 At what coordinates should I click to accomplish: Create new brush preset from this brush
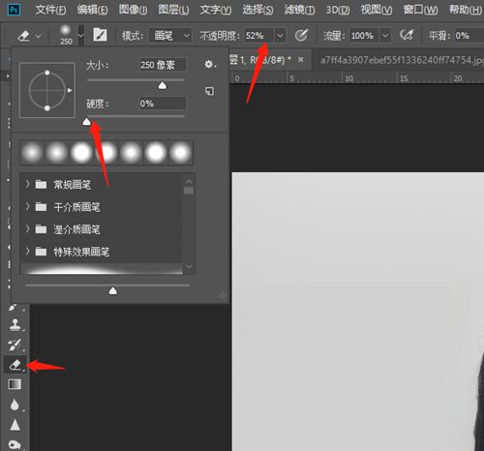pyautogui.click(x=209, y=91)
